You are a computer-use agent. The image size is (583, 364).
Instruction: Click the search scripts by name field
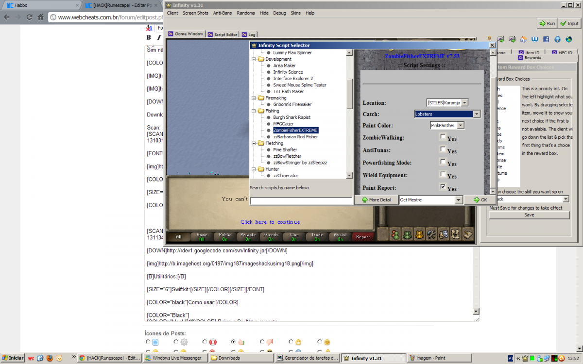pyautogui.click(x=301, y=200)
